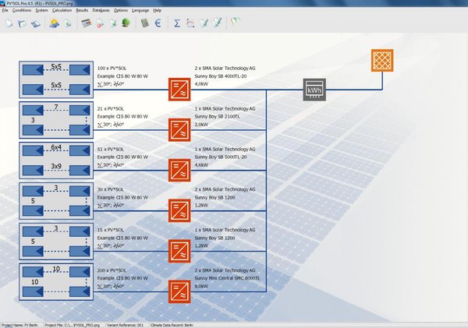The height and width of the screenshot is (328, 468).
Task: Open the technical data panel icon
Action: click(x=87, y=23)
